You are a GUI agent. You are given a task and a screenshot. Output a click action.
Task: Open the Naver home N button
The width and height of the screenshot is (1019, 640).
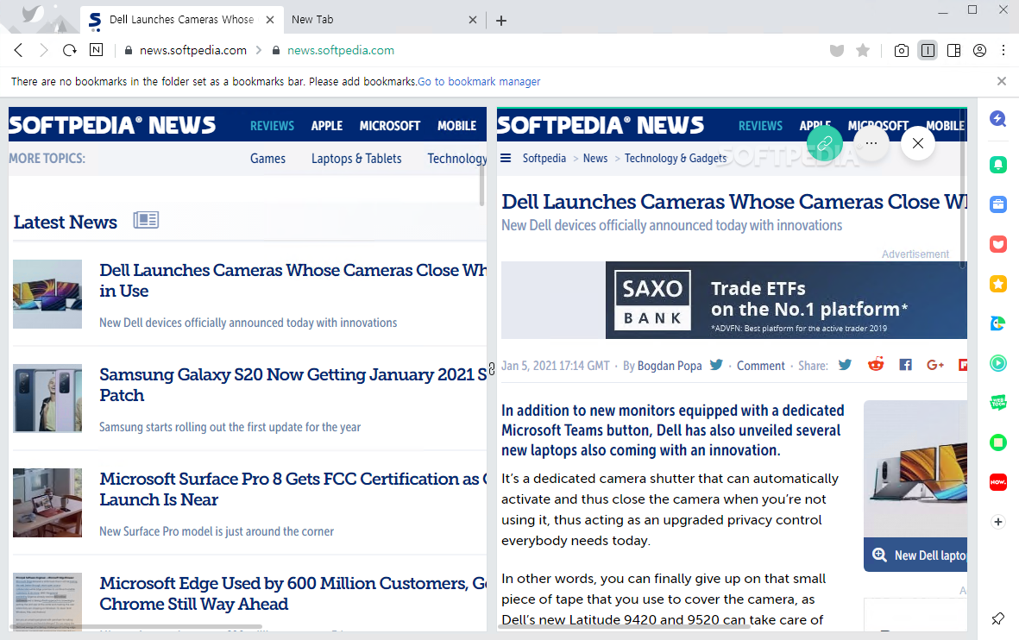(96, 50)
